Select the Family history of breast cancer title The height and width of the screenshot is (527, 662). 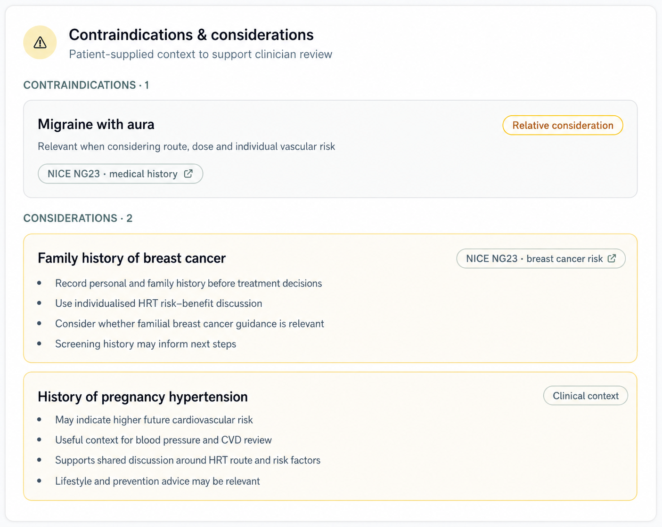[x=131, y=258]
